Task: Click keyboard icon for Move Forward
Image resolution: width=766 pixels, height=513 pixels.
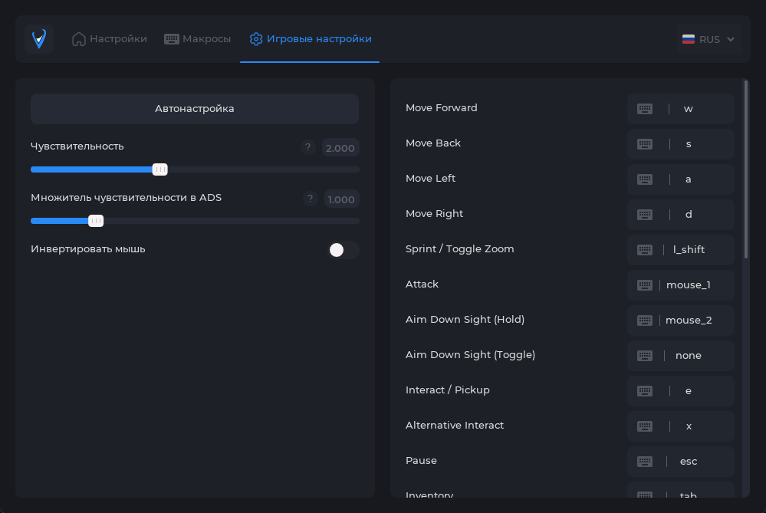Action: coord(645,108)
